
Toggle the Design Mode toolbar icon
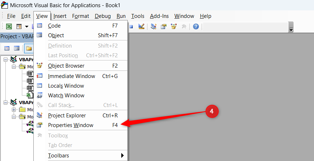point(141,26)
